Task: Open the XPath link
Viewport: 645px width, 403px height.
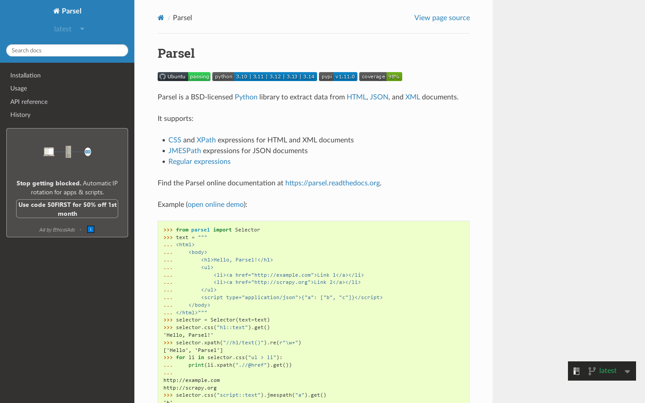Action: tap(206, 140)
